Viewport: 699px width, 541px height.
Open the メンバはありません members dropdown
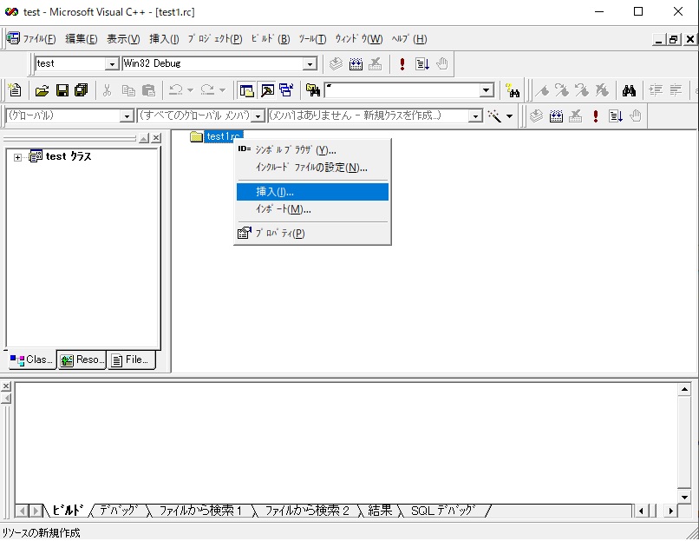click(x=475, y=116)
